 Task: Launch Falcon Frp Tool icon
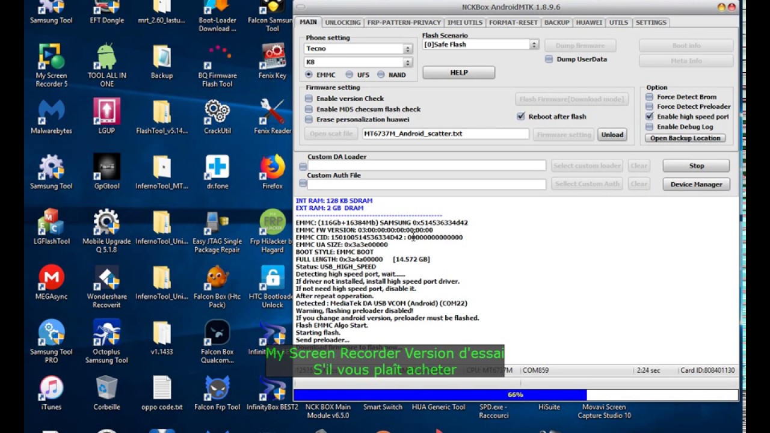[217, 393]
